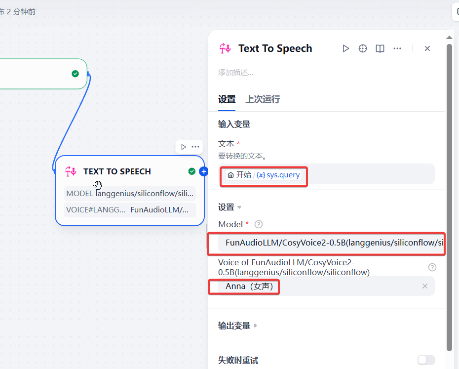This screenshot has width=459, height=369.
Task: Open the Model dropdown showing FunAudioLLM/CosyVoice2-0.5B
Action: click(326, 243)
